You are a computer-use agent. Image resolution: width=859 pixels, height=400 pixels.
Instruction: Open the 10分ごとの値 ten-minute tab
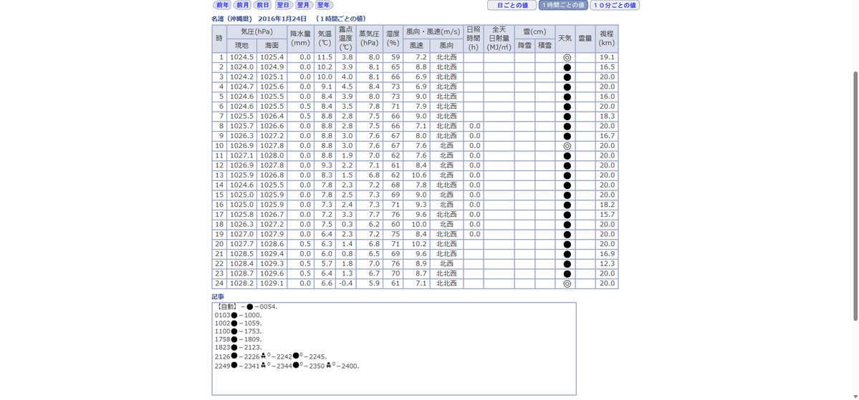pos(615,5)
